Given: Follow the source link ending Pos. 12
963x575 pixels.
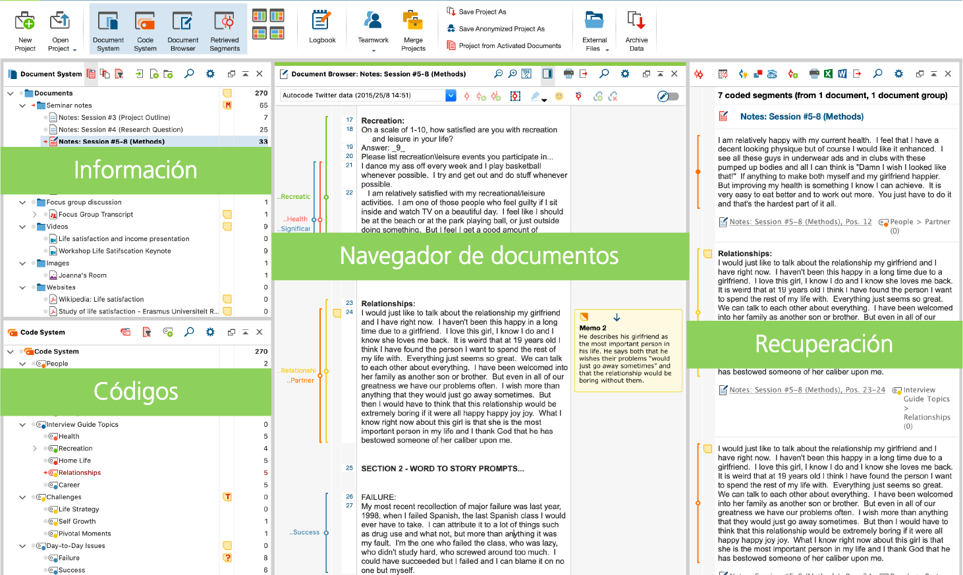Looking at the screenshot, I should point(800,222).
